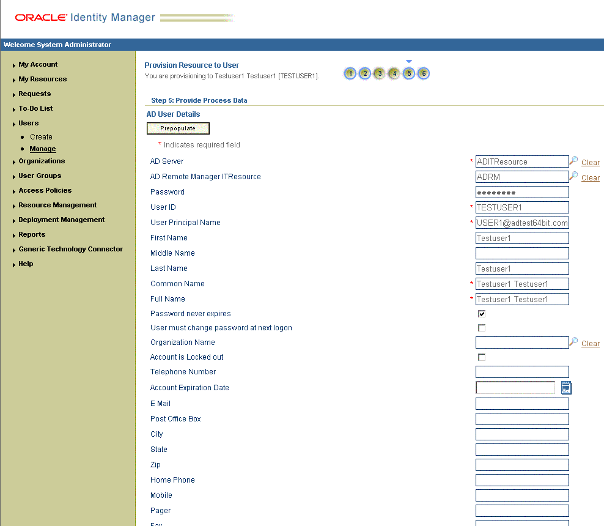Select Manage under Users
Screen dimensions: 604x526
[x=42, y=149]
